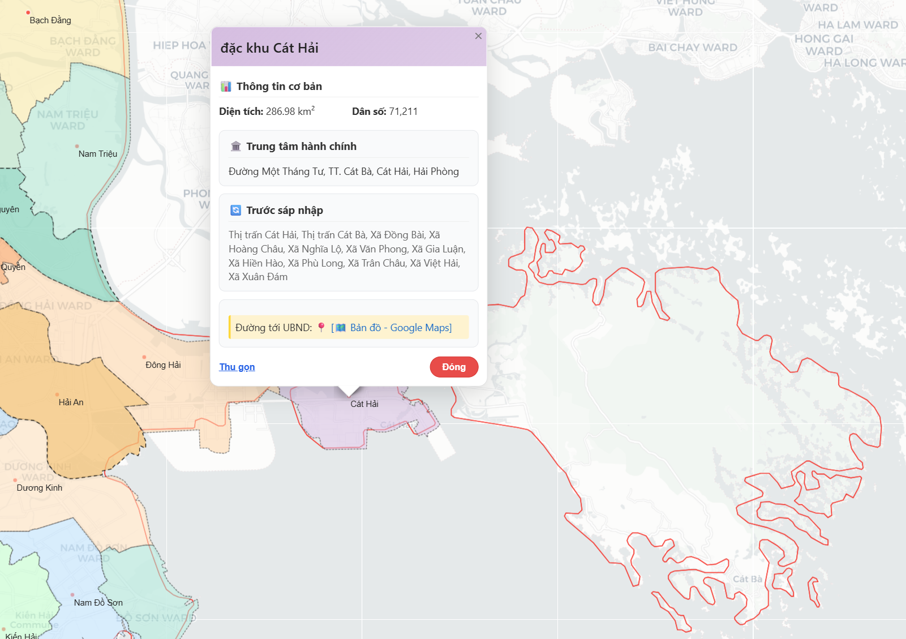Click the red dot marker at Bạch Đằng
Screen dimensions: 906x639
(x=28, y=12)
